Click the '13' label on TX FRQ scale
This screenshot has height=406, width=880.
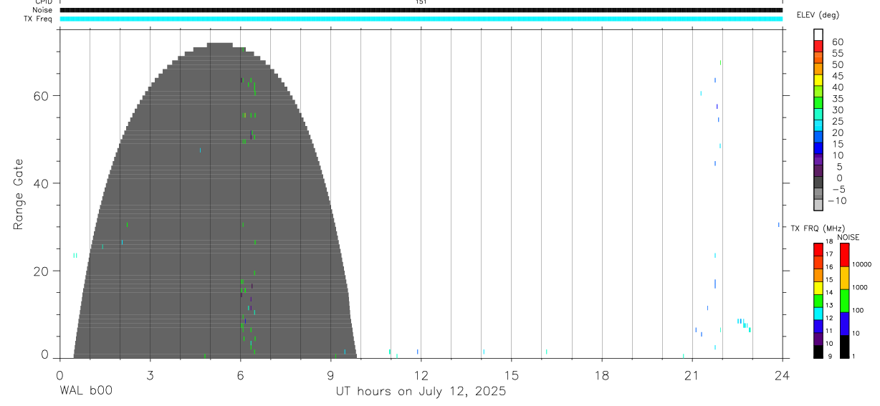tap(828, 305)
